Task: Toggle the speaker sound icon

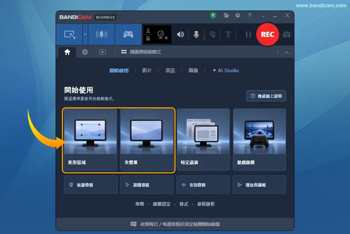Action: [180, 35]
